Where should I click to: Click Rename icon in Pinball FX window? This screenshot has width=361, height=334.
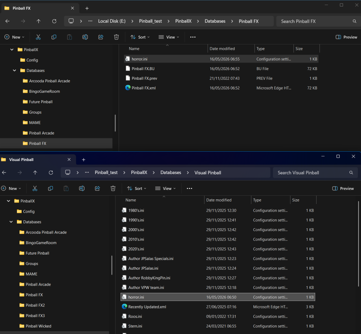tap(85, 37)
